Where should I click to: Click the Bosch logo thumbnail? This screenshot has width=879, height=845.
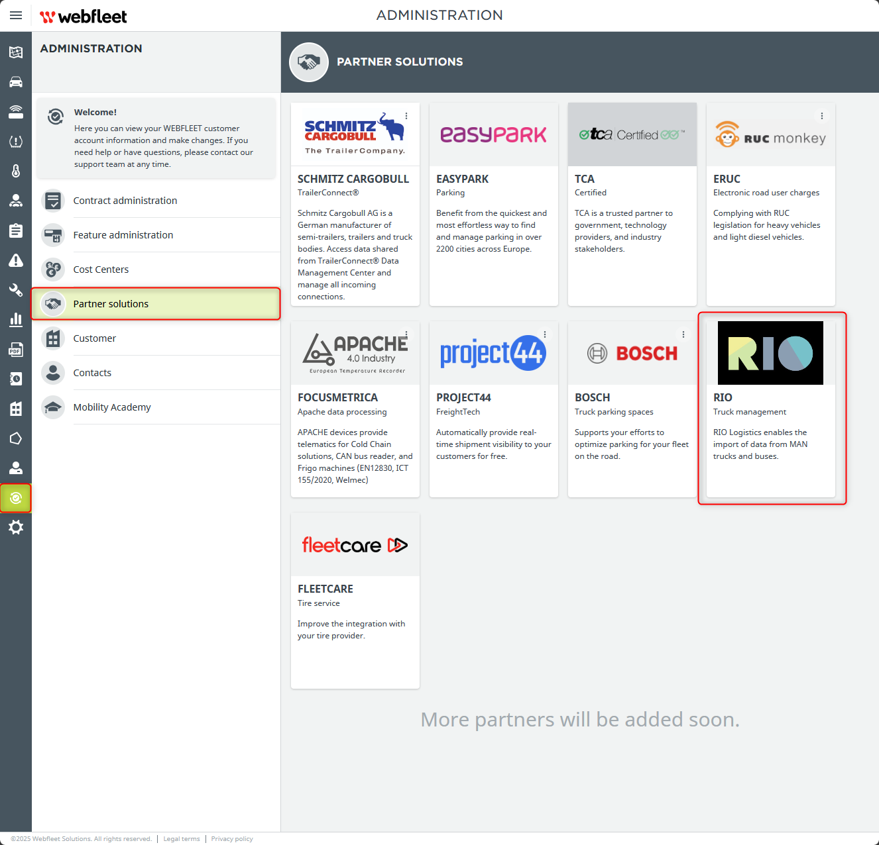coord(632,353)
